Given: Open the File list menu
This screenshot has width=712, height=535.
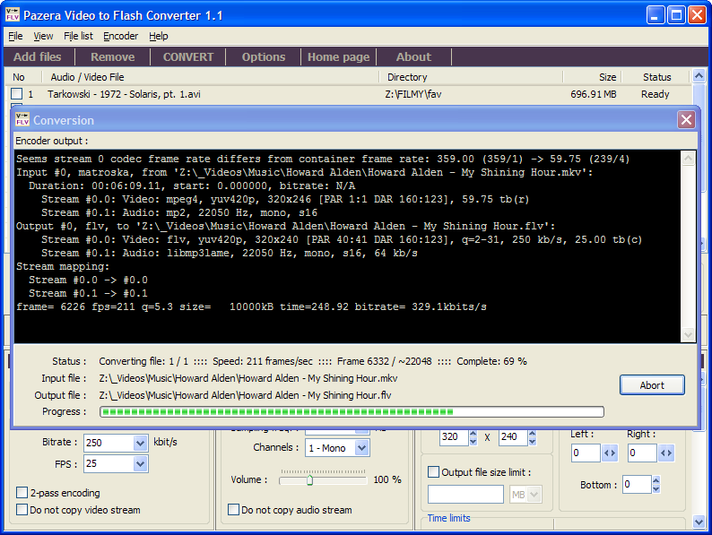Looking at the screenshot, I should coord(78,36).
